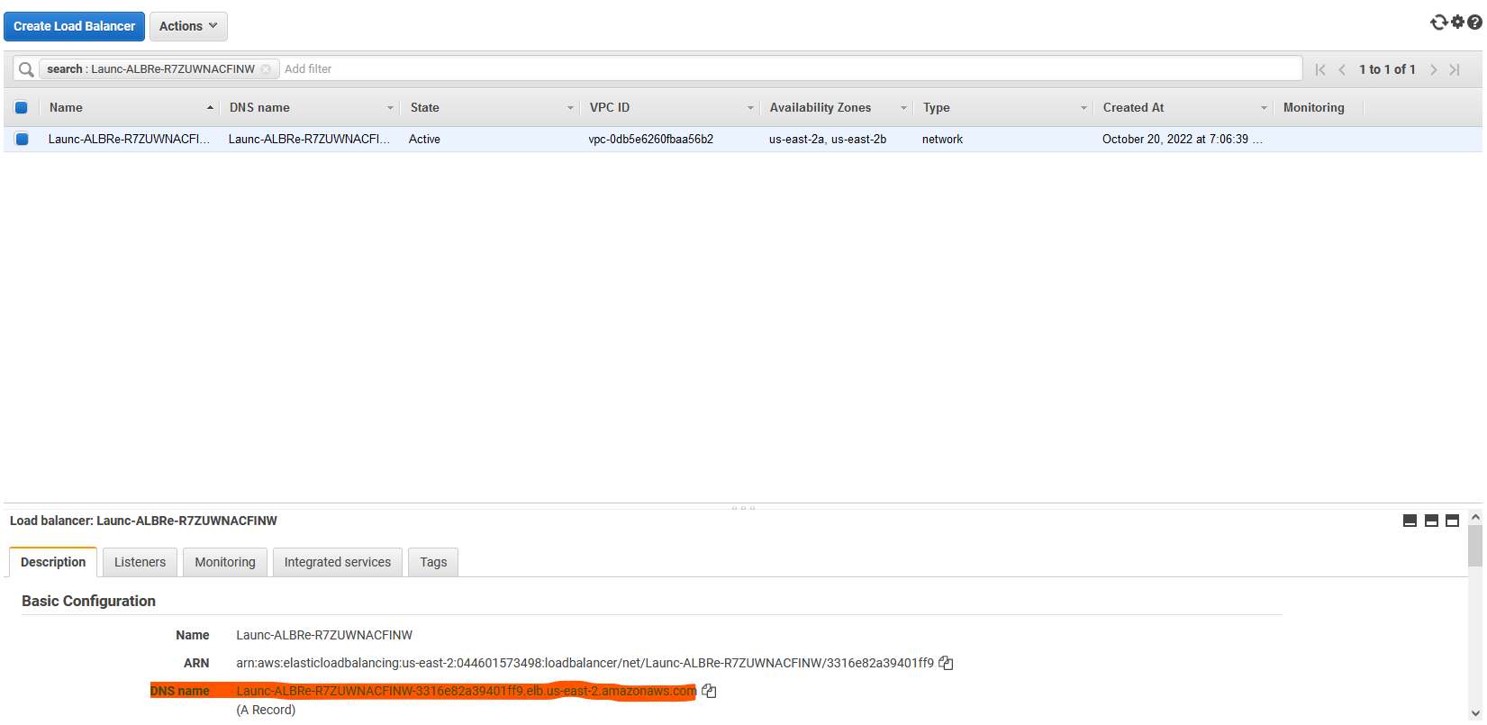
Task: Click the October 20, 2022 created date cell
Action: (x=1182, y=139)
